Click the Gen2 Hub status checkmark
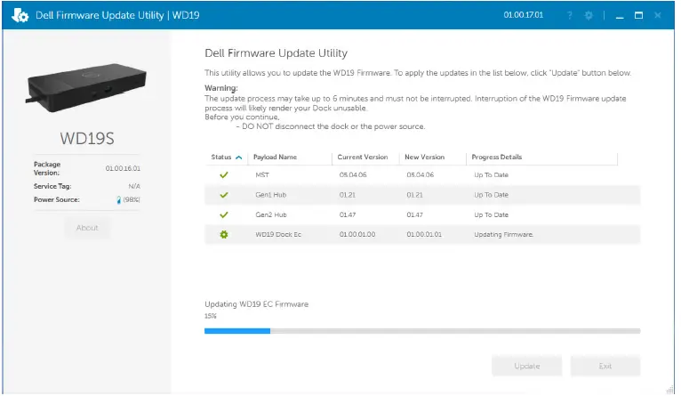Screen dimensions: 681x396 [224, 214]
